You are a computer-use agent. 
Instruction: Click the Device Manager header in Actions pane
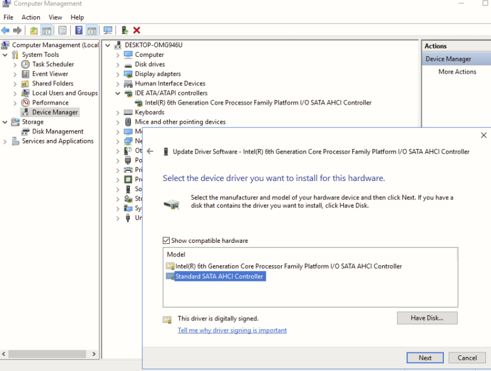[457, 59]
